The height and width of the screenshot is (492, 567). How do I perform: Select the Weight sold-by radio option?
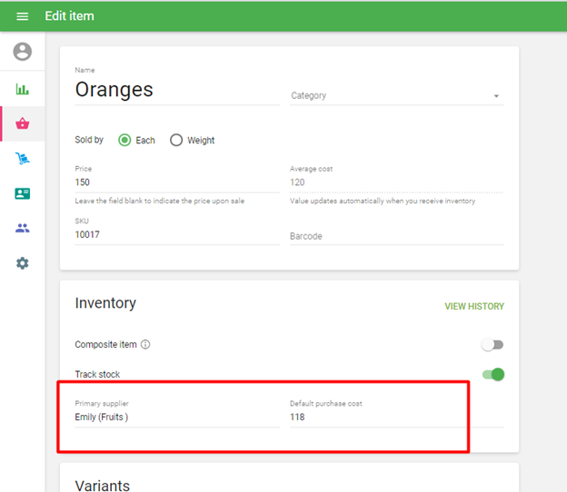[x=176, y=141]
